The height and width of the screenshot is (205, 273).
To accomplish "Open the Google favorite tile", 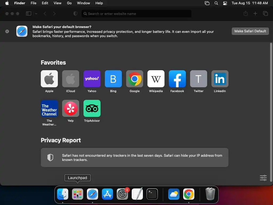I will [x=135, y=79].
